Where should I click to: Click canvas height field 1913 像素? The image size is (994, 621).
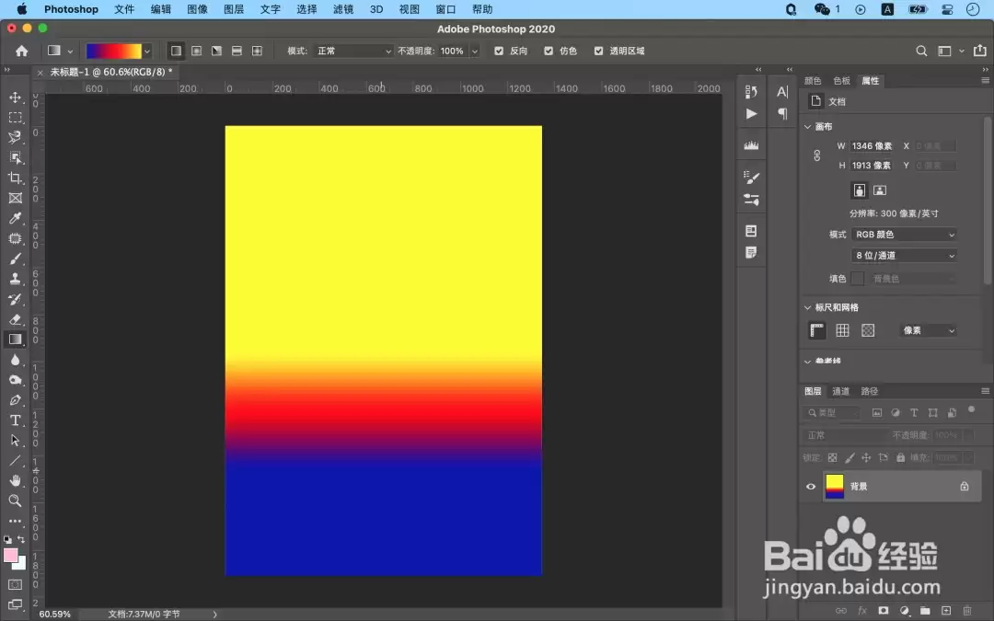(x=871, y=166)
